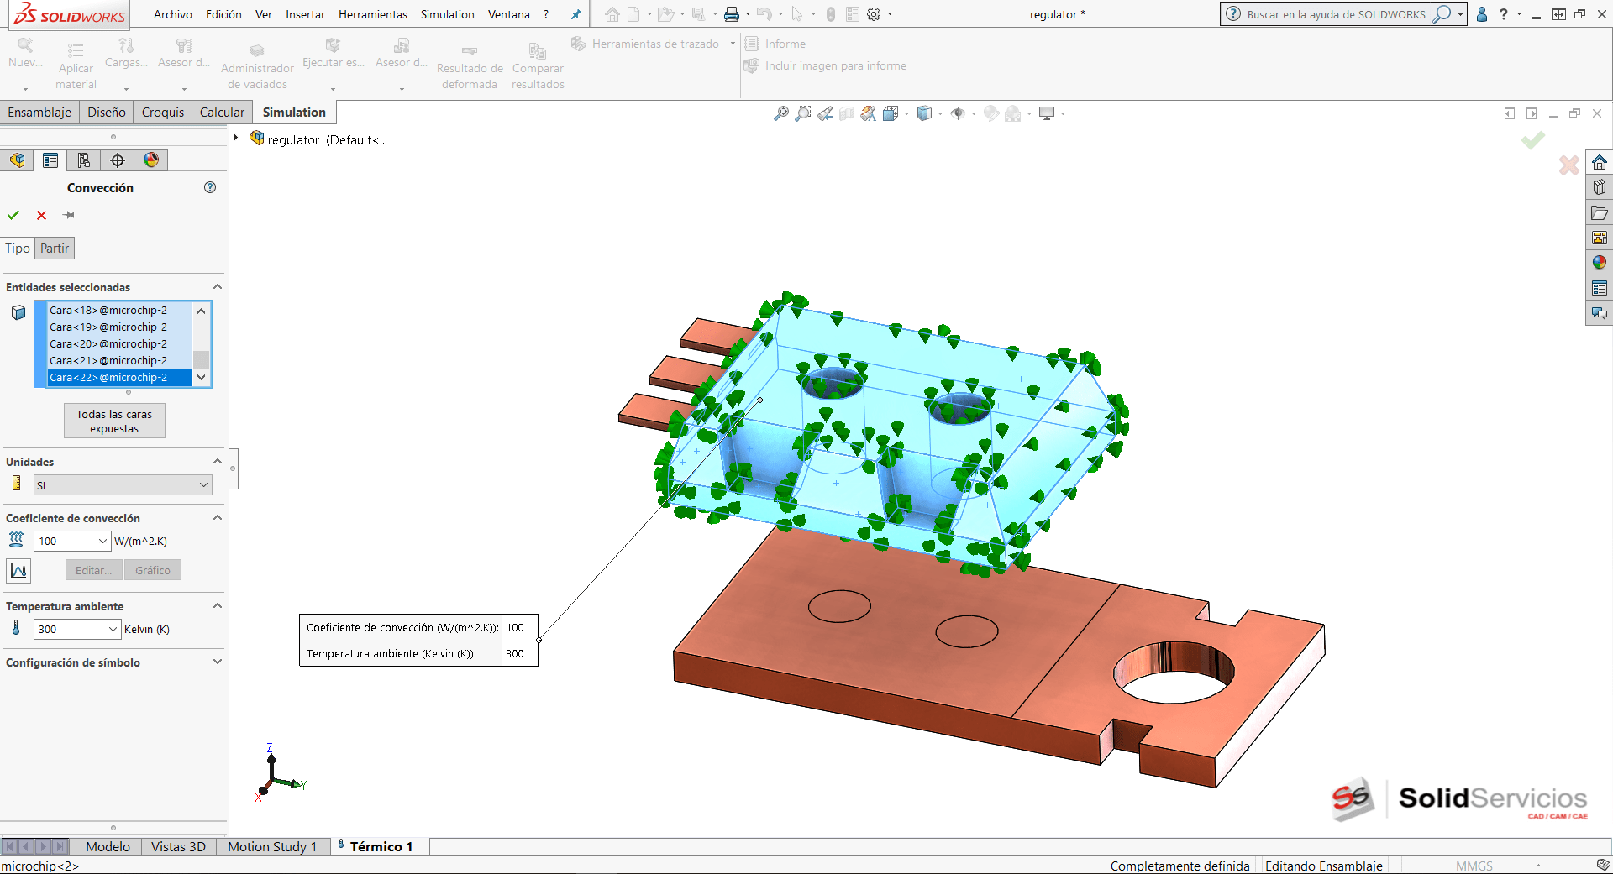Open Appearances pane in right task bar
This screenshot has width=1613, height=874.
pyautogui.click(x=1599, y=263)
